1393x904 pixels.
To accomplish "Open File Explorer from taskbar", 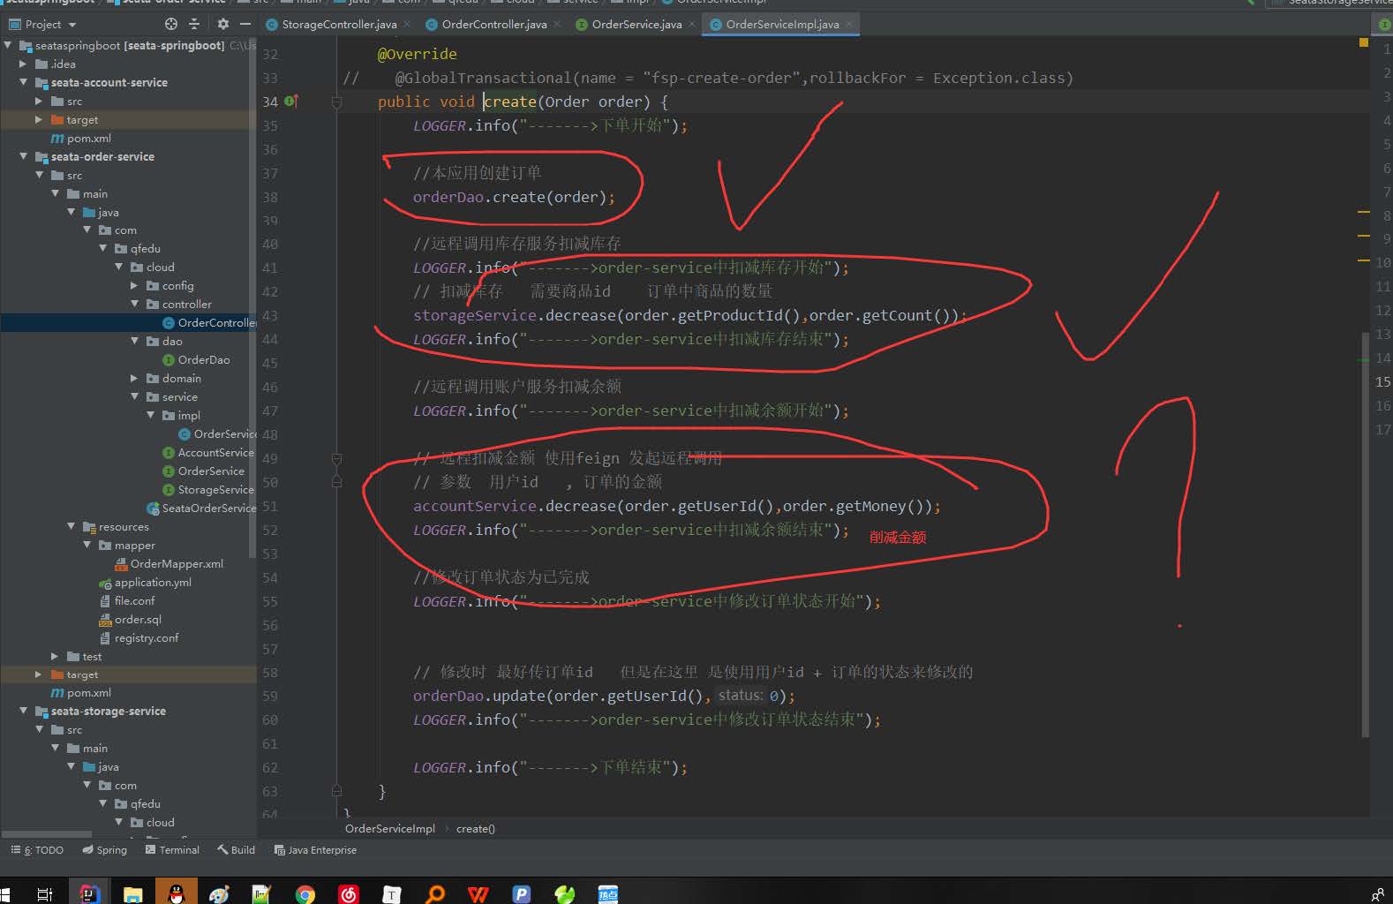I will coord(132,894).
